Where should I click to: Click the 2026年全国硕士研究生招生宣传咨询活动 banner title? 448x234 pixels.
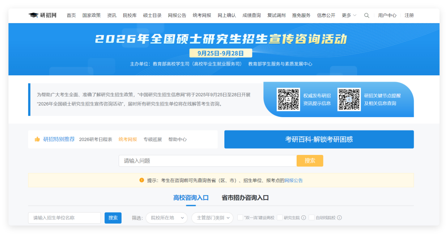pyautogui.click(x=221, y=39)
